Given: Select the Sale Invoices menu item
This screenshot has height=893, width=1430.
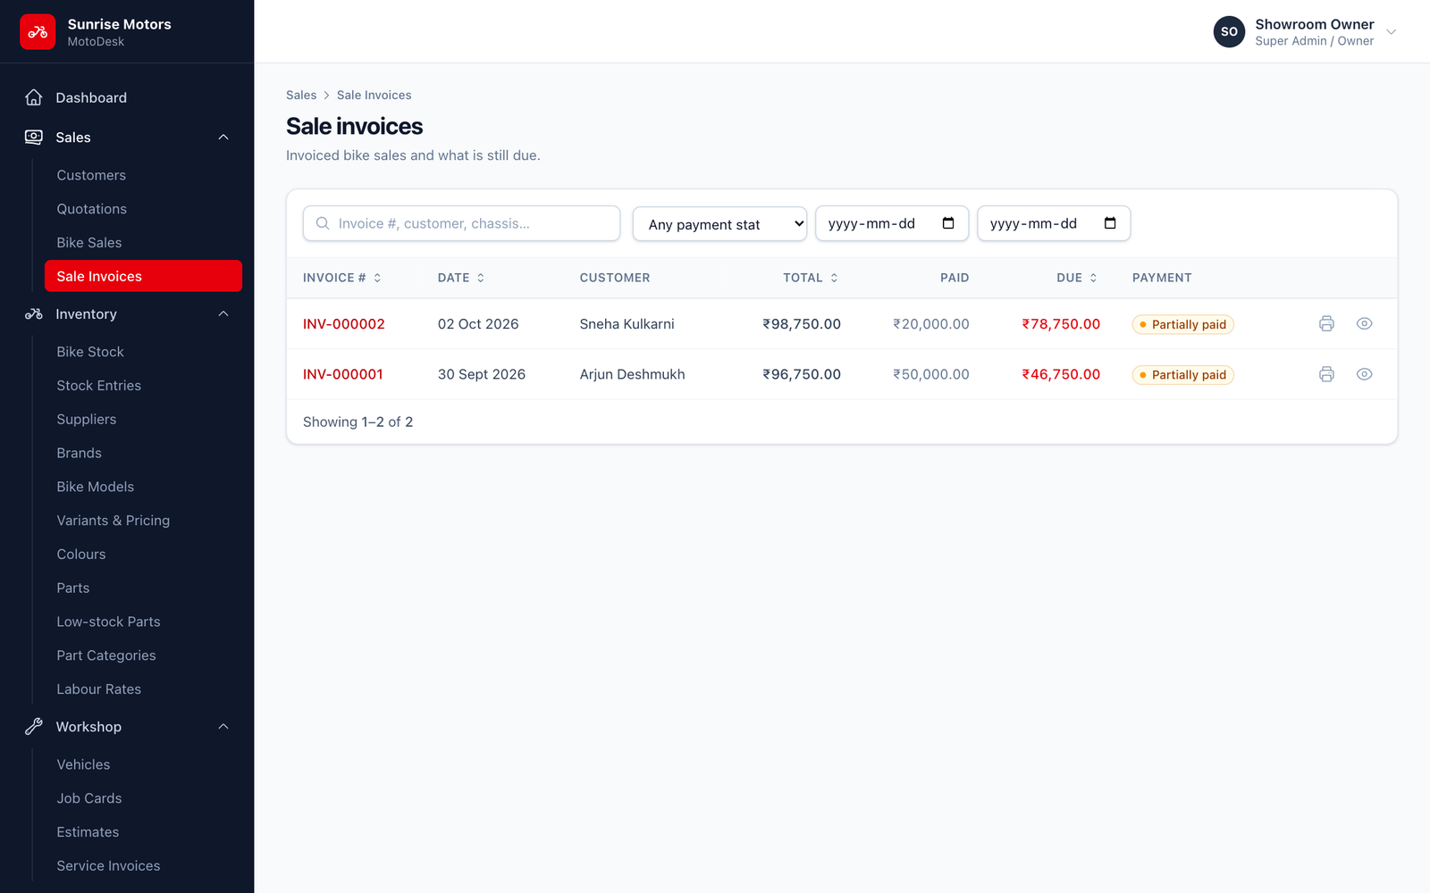Looking at the screenshot, I should [143, 276].
